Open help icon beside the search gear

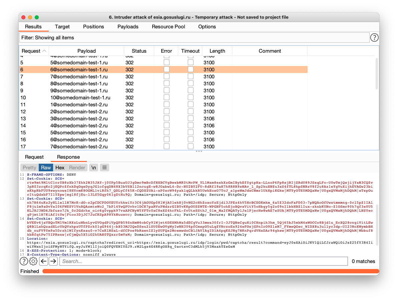point(24,261)
